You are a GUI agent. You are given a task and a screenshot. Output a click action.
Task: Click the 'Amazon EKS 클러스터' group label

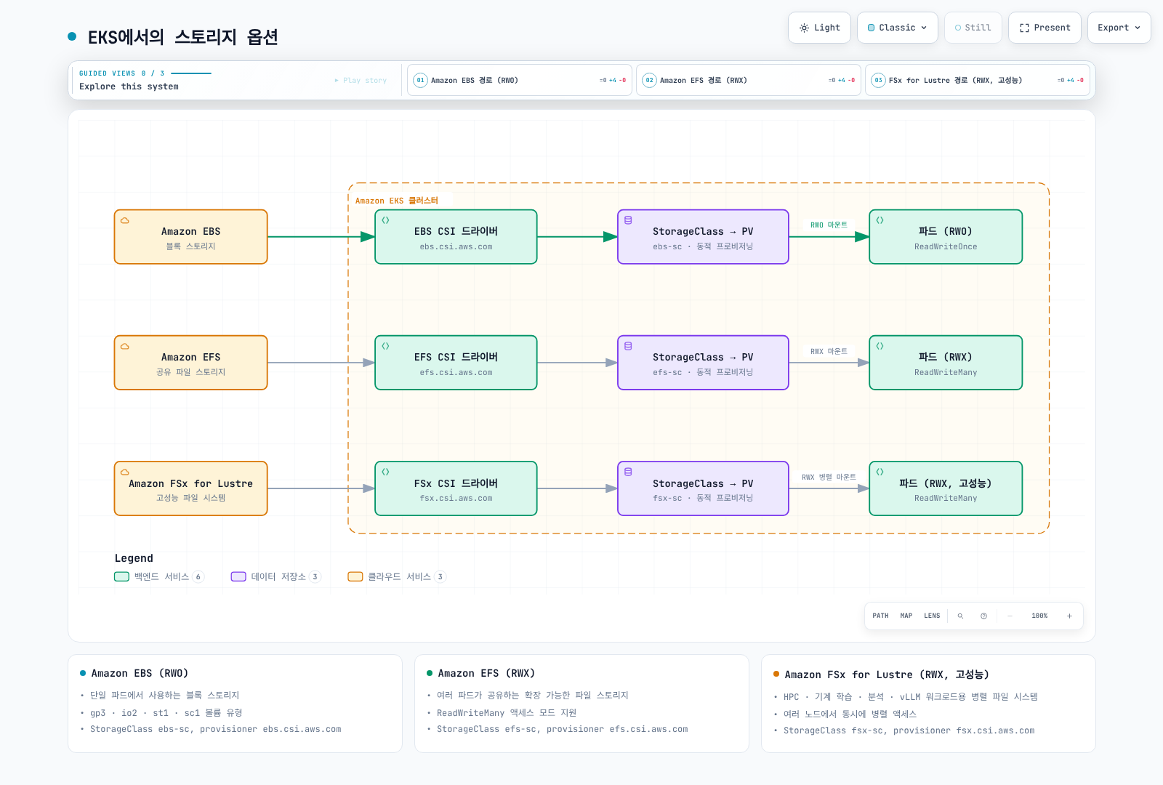point(397,201)
